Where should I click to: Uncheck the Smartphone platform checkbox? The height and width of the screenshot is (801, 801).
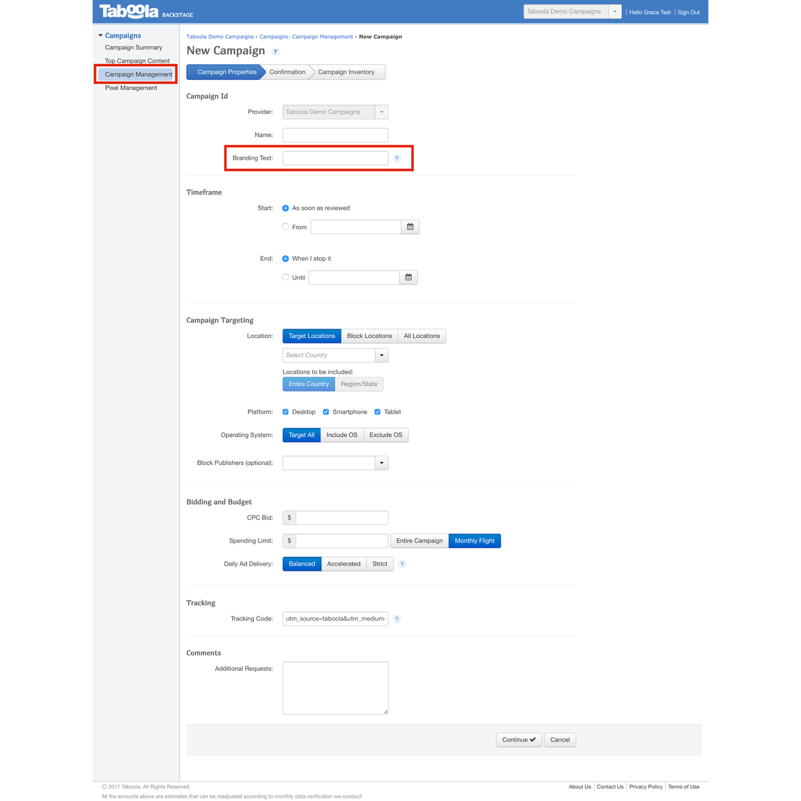[x=326, y=412]
